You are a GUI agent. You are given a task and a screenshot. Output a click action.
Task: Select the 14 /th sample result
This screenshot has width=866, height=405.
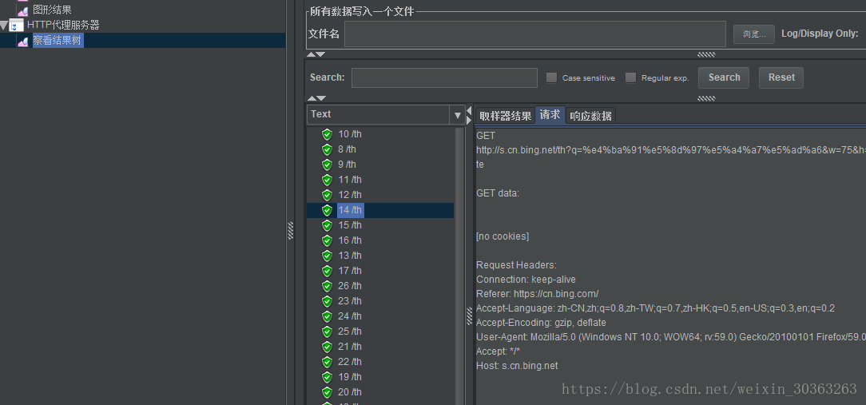350,210
